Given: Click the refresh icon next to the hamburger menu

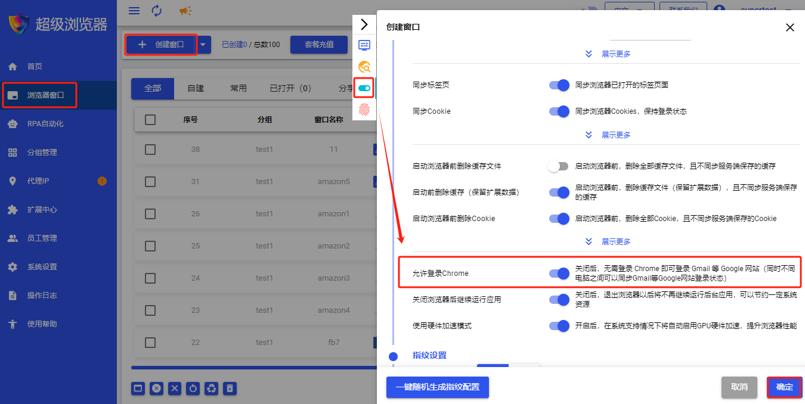Looking at the screenshot, I should tap(156, 10).
